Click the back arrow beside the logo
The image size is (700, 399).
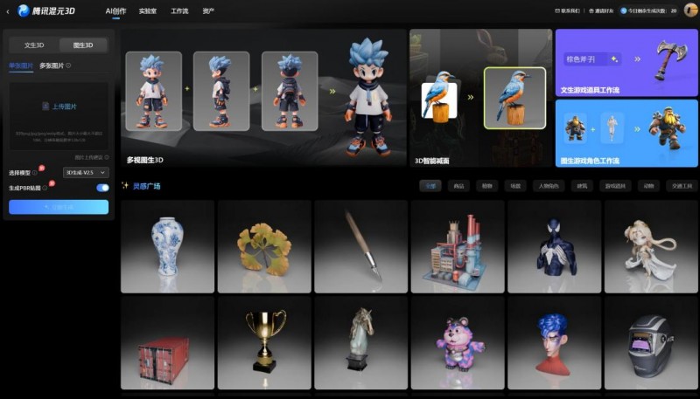8,11
